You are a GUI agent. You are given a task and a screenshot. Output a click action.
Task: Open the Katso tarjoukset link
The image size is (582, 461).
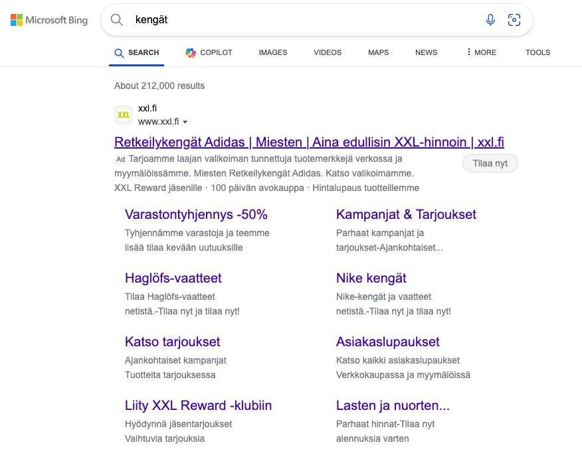pos(172,342)
